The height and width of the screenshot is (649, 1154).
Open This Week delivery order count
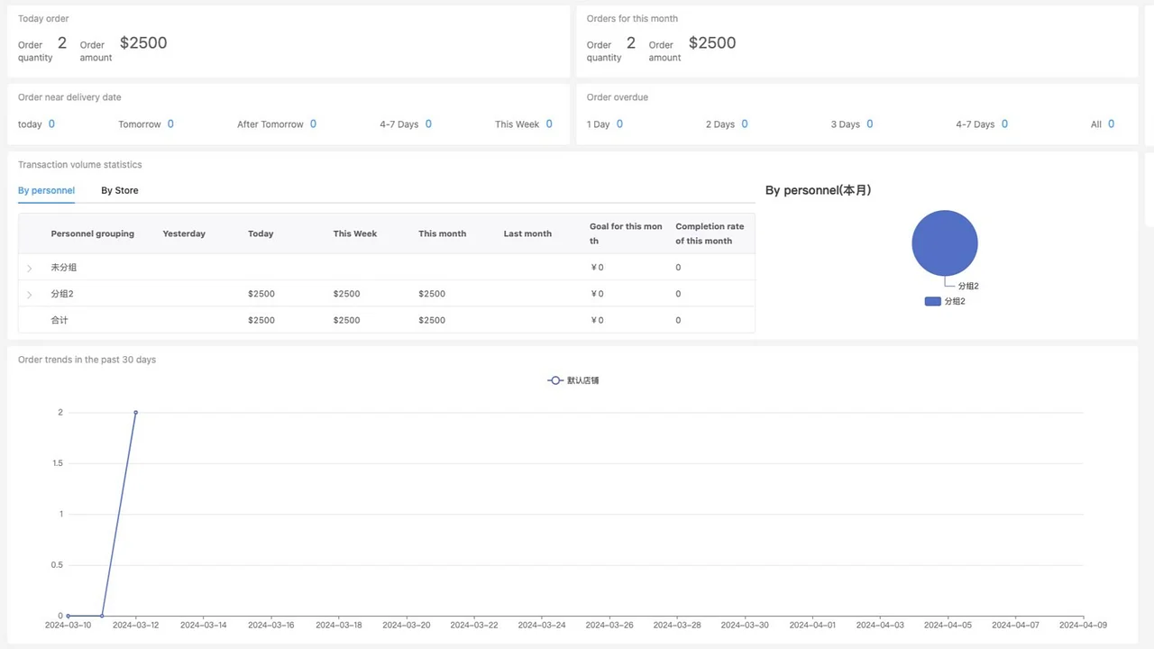[549, 124]
